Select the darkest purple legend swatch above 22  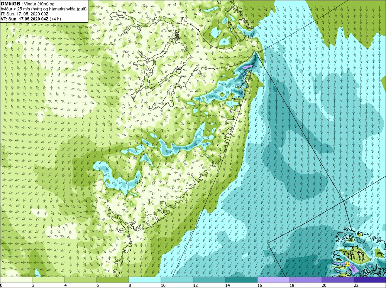[x=370, y=280]
